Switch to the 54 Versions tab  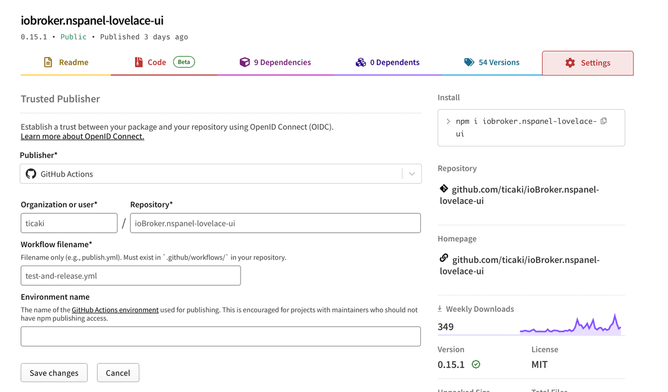click(x=492, y=62)
